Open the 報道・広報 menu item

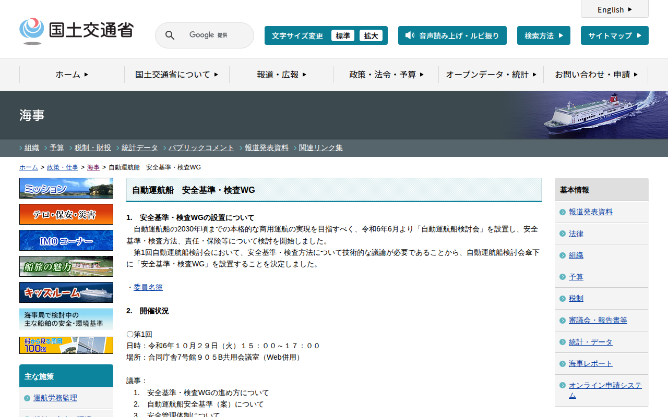(281, 75)
